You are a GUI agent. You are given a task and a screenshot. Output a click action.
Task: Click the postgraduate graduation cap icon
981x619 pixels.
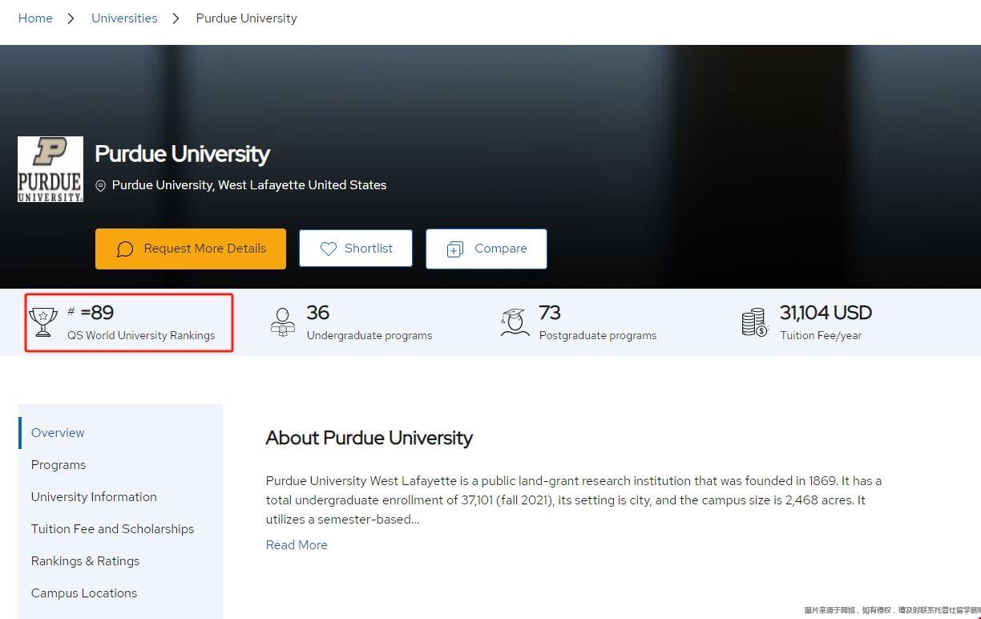[x=514, y=322]
